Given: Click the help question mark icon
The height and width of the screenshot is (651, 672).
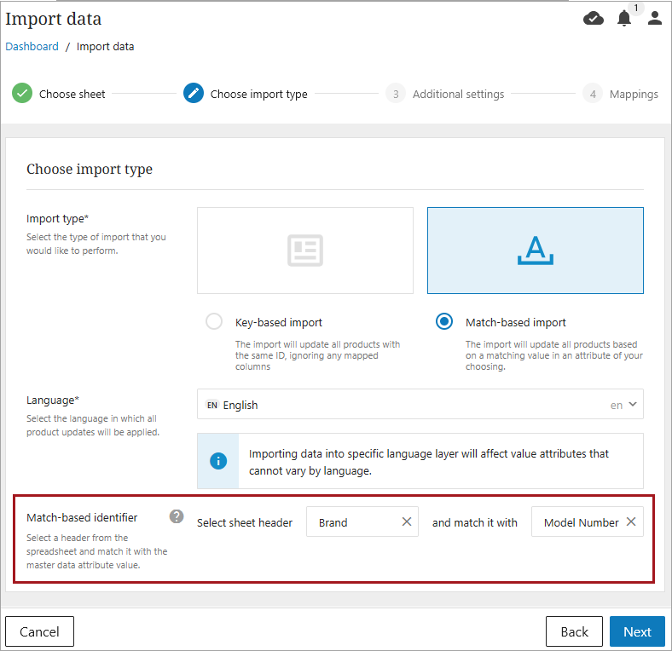Looking at the screenshot, I should (177, 516).
